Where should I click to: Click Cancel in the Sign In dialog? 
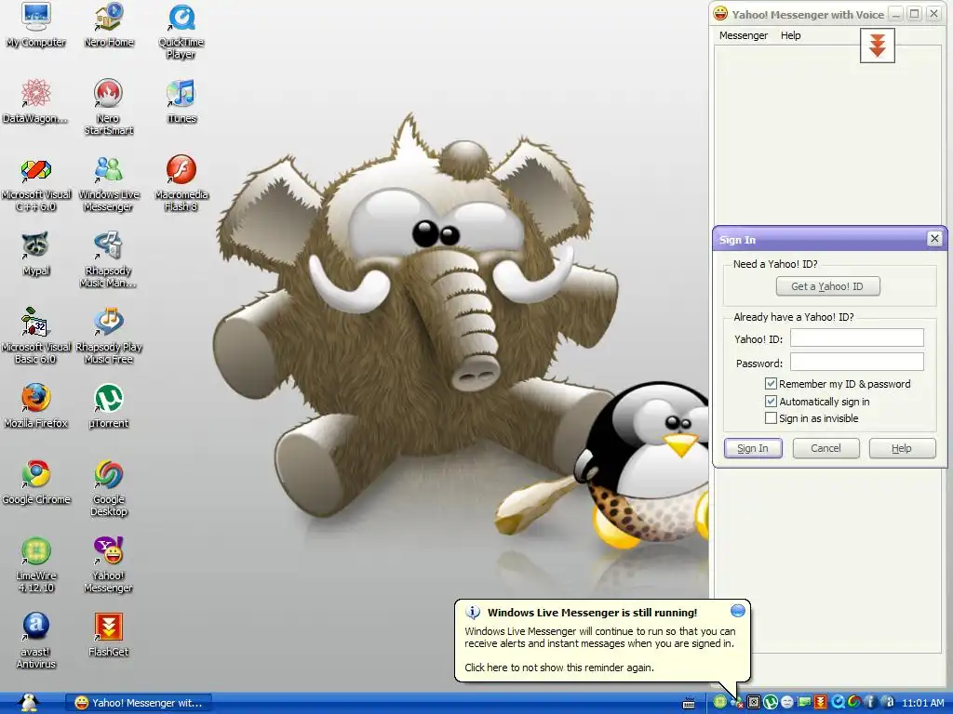[x=826, y=448]
